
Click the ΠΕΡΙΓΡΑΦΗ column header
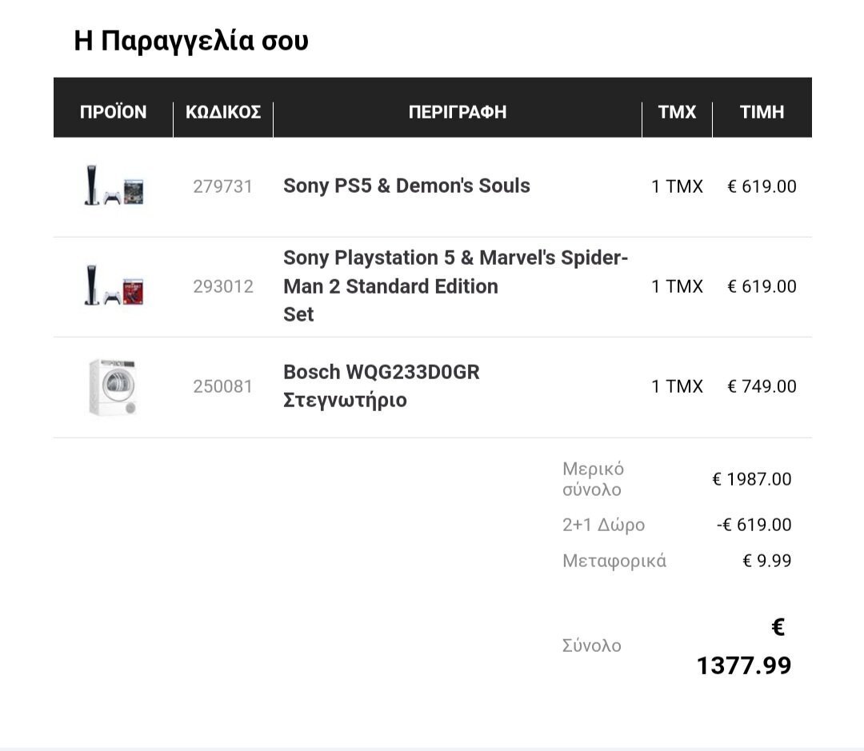click(x=458, y=112)
